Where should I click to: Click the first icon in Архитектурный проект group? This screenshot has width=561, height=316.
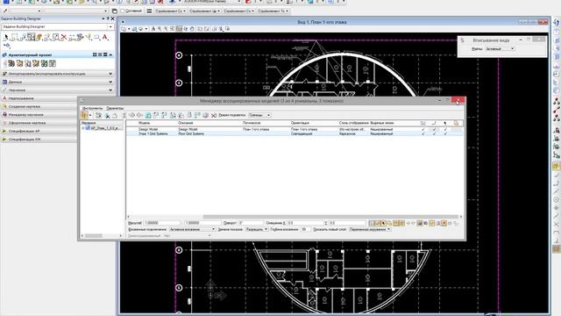[x=11, y=63]
